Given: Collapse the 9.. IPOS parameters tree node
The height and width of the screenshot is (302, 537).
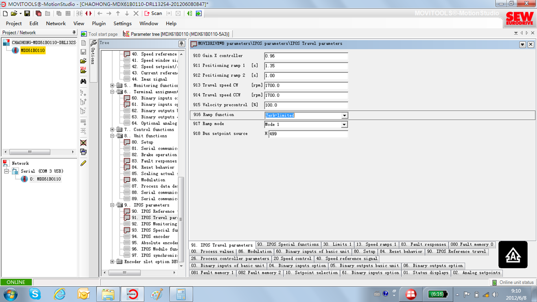Looking at the screenshot, I should [x=112, y=205].
